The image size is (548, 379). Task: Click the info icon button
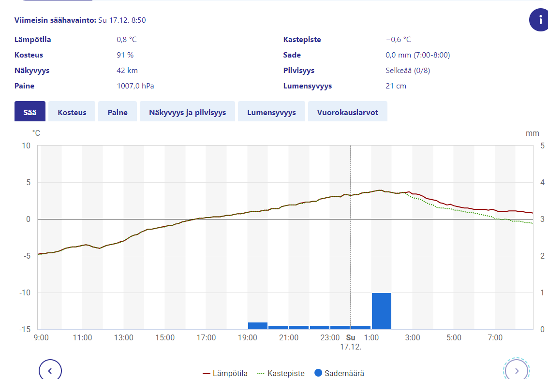click(x=538, y=20)
